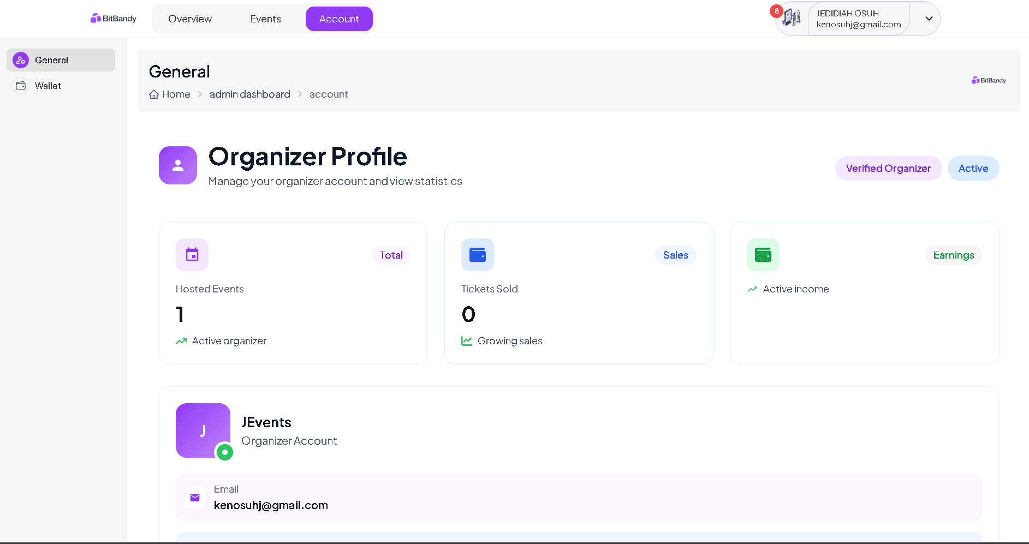1029x544 pixels.
Task: Switch to the Overview tab
Action: [x=190, y=19]
